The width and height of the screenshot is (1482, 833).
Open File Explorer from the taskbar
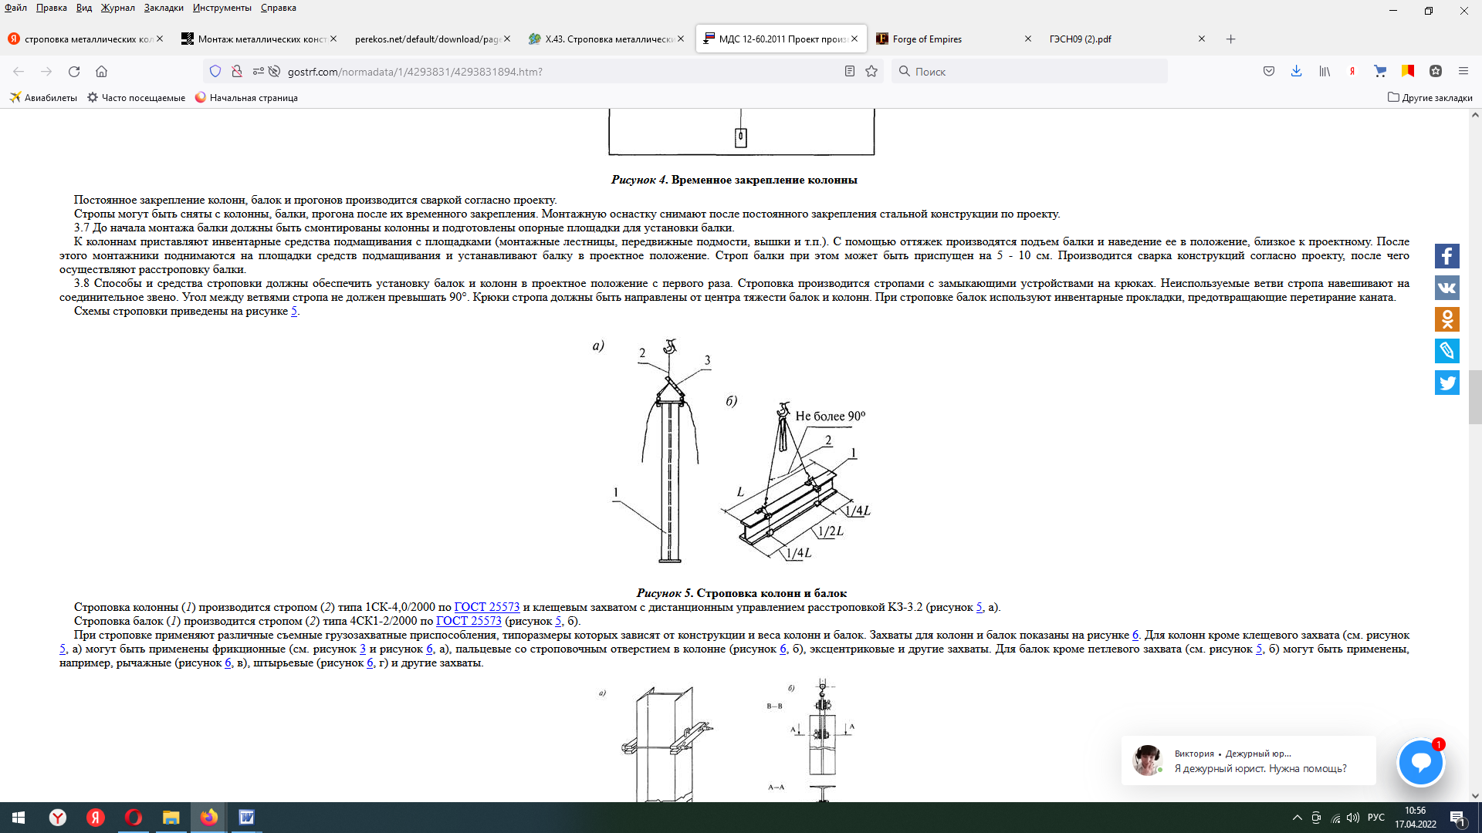coord(171,818)
